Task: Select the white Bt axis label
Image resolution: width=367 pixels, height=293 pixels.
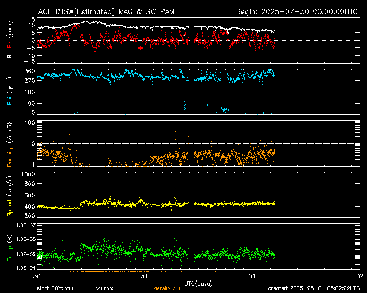Action: pos(10,56)
